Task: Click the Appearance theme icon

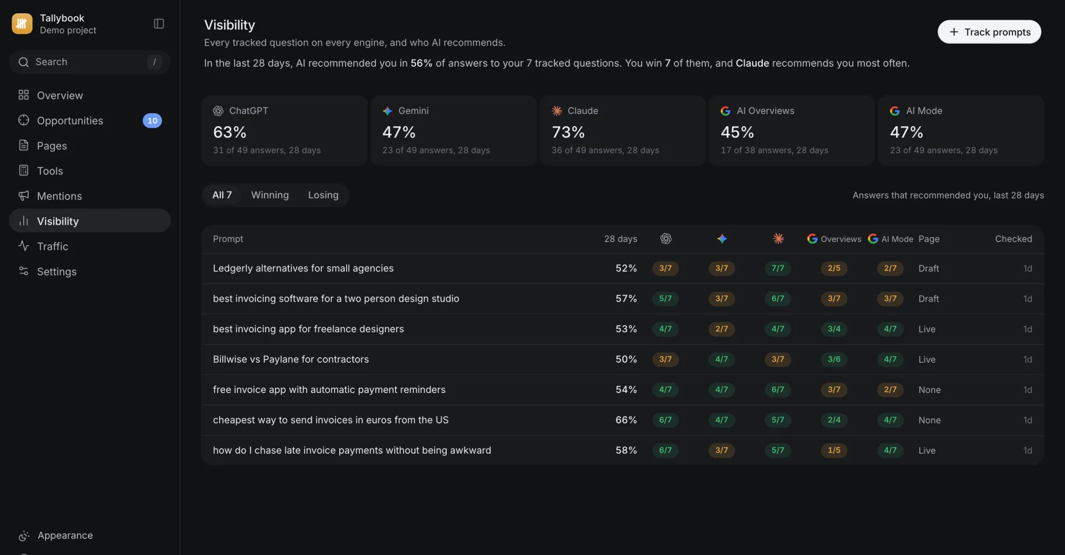Action: tap(24, 536)
